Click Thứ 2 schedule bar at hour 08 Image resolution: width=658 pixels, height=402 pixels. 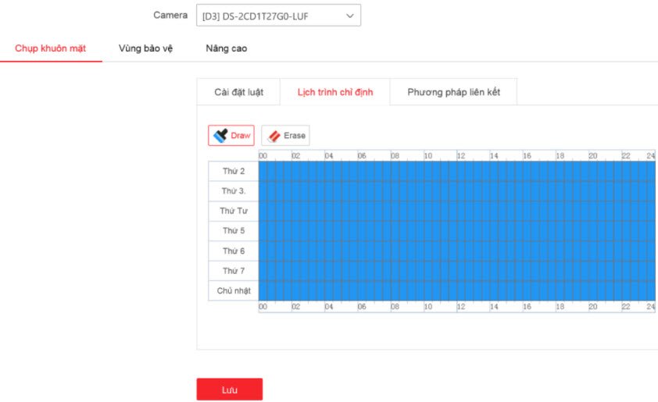(x=395, y=171)
